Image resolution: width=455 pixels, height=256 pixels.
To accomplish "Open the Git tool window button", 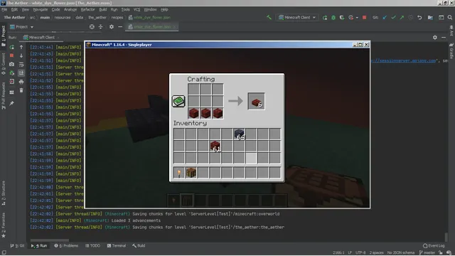I will click(17, 245).
